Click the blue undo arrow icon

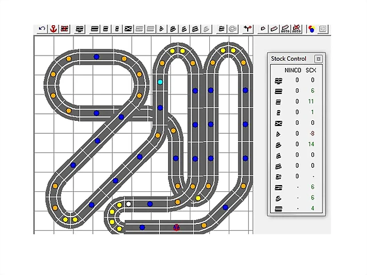42,29
